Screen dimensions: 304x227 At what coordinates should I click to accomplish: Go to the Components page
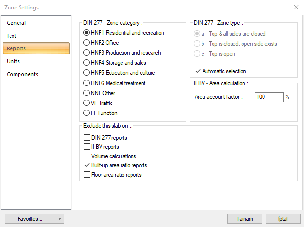22,74
